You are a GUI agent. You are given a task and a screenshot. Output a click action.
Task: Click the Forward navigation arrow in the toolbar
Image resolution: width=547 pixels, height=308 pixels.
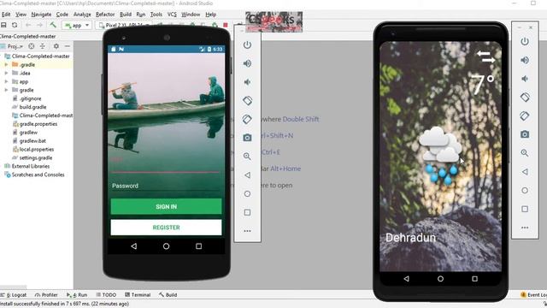pyautogui.click(x=40, y=25)
